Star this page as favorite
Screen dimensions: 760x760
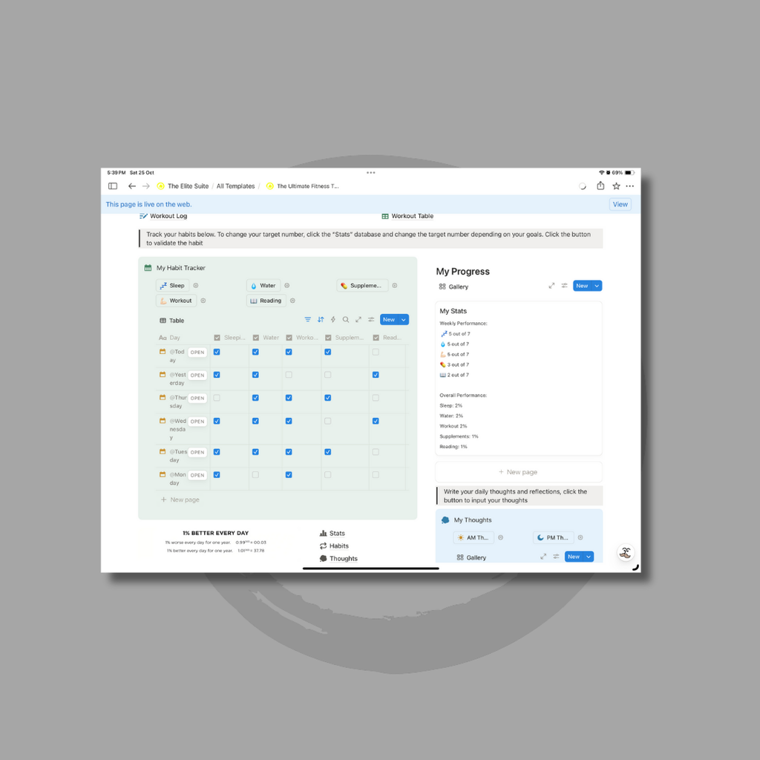click(x=616, y=186)
